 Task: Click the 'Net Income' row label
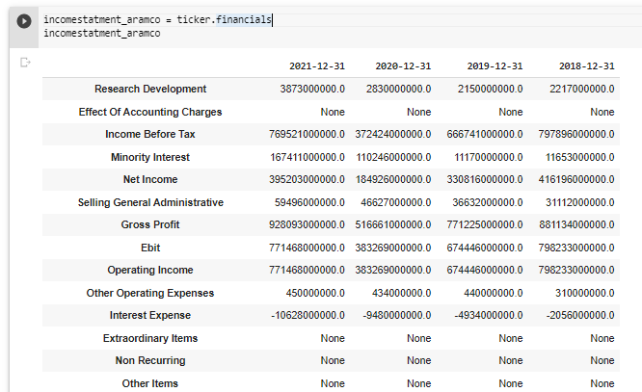[150, 179]
